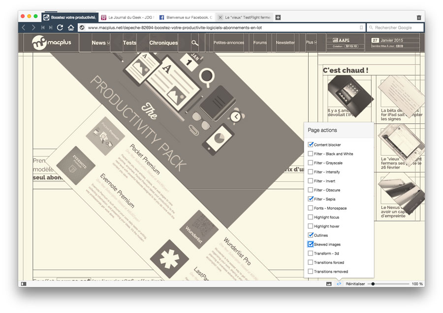Screen dimensions: 443x313
Task: Uncheck the Outlines option
Action: (311, 235)
